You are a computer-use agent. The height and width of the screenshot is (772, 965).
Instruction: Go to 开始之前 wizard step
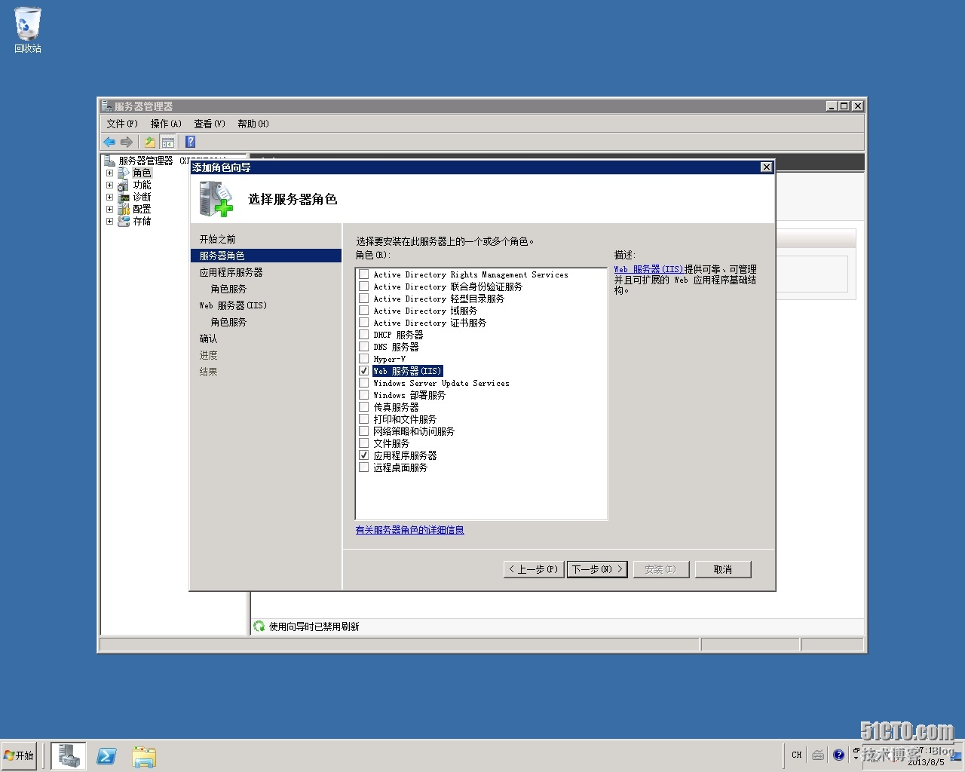[x=217, y=239]
